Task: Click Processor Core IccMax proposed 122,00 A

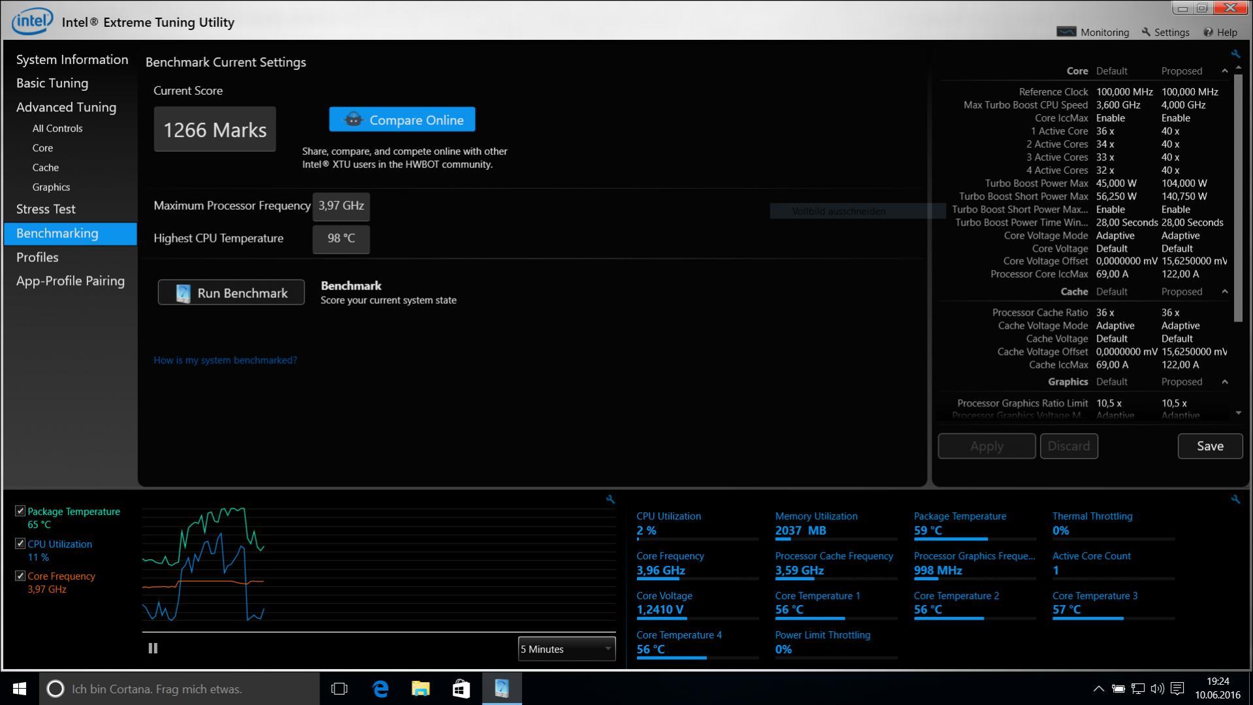Action: pos(1180,274)
